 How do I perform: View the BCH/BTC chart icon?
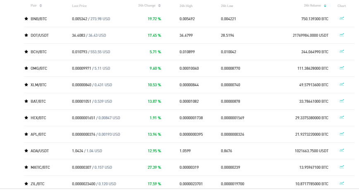point(342,51)
